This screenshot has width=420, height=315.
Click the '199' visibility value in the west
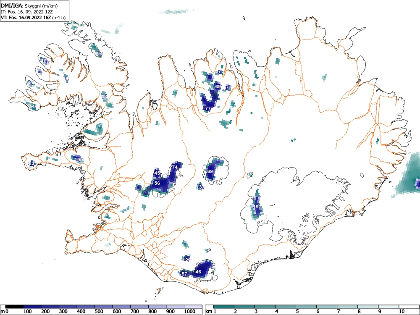click(x=79, y=160)
